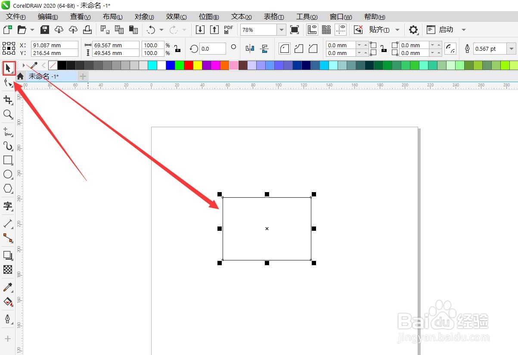
Task: Click the toolbox customize plus button
Action: click(8, 339)
